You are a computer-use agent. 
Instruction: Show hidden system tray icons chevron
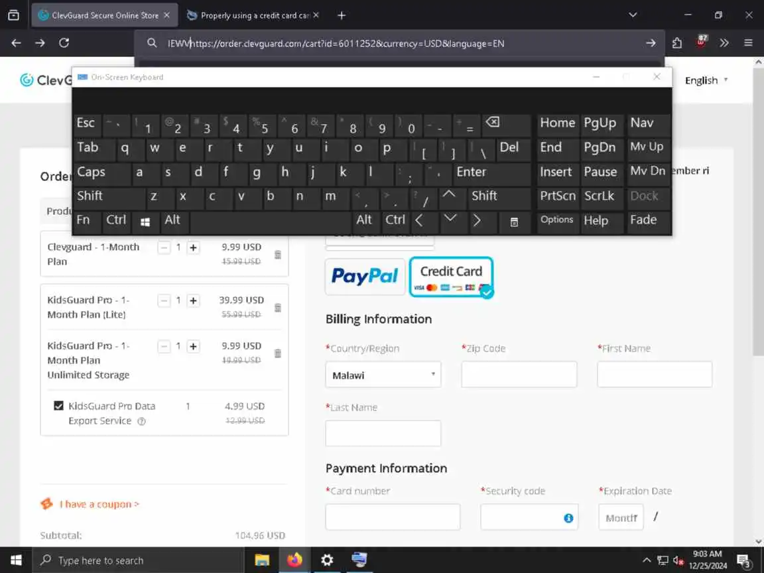[647, 560]
